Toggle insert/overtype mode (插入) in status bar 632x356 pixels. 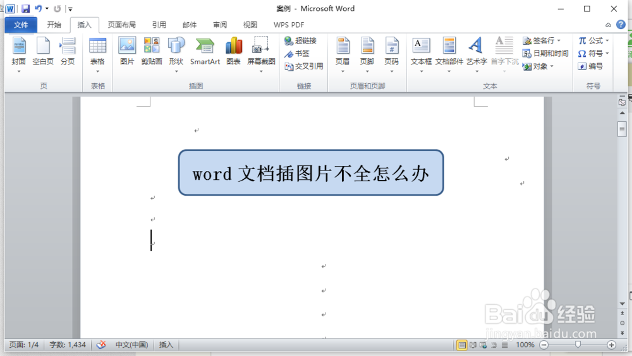click(x=166, y=345)
